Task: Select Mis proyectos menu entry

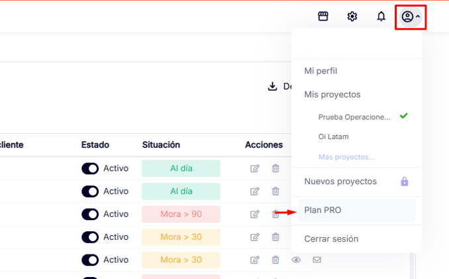Action: point(332,94)
